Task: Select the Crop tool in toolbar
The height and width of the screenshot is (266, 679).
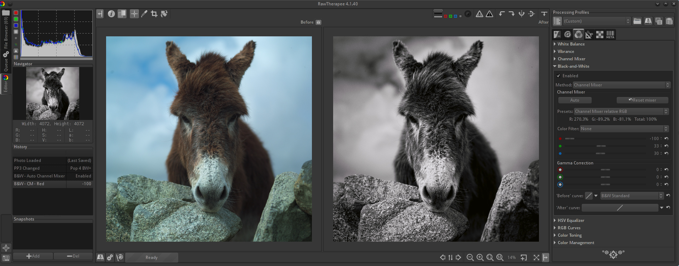Action: [x=154, y=14]
